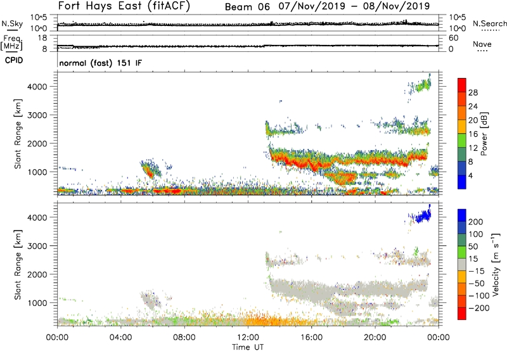Image resolution: width=507 pixels, height=351 pixels.
Task: Pick the red top segment of power color bar
Action: pyautogui.click(x=462, y=86)
